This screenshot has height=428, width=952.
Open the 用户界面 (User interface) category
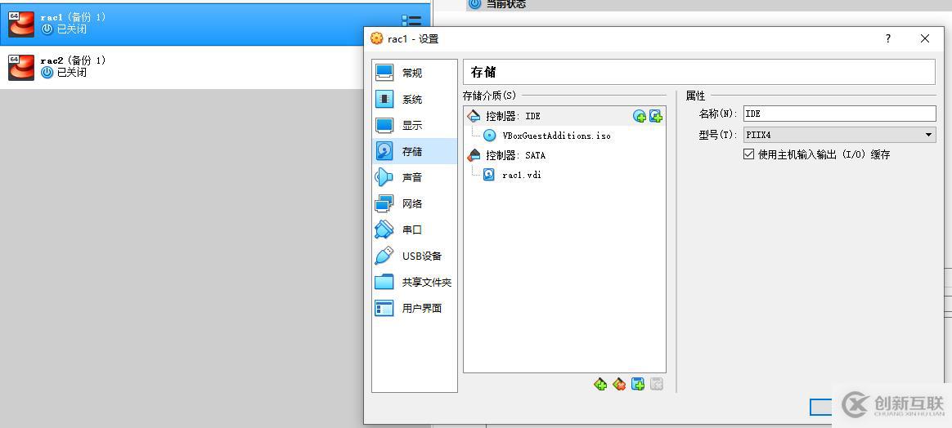click(414, 309)
